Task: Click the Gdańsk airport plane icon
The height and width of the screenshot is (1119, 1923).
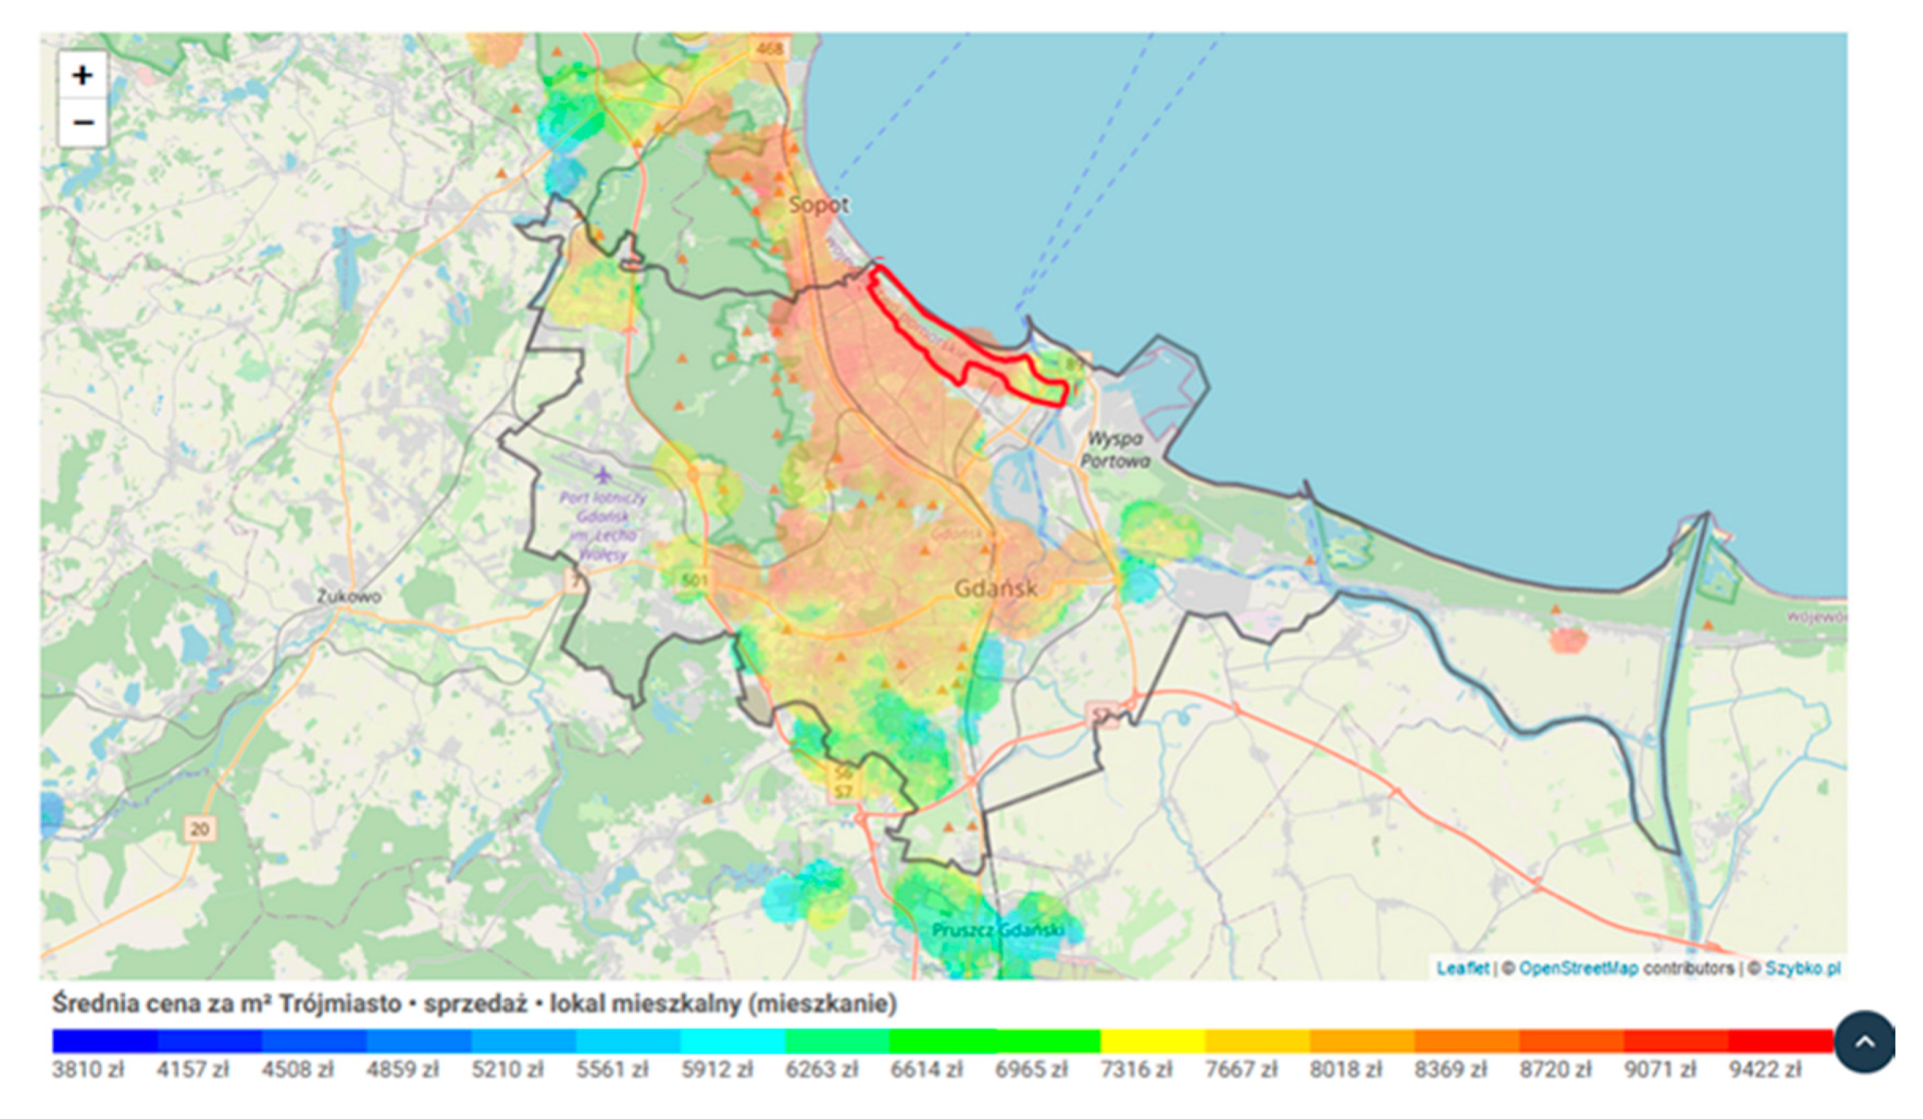Action: (603, 474)
